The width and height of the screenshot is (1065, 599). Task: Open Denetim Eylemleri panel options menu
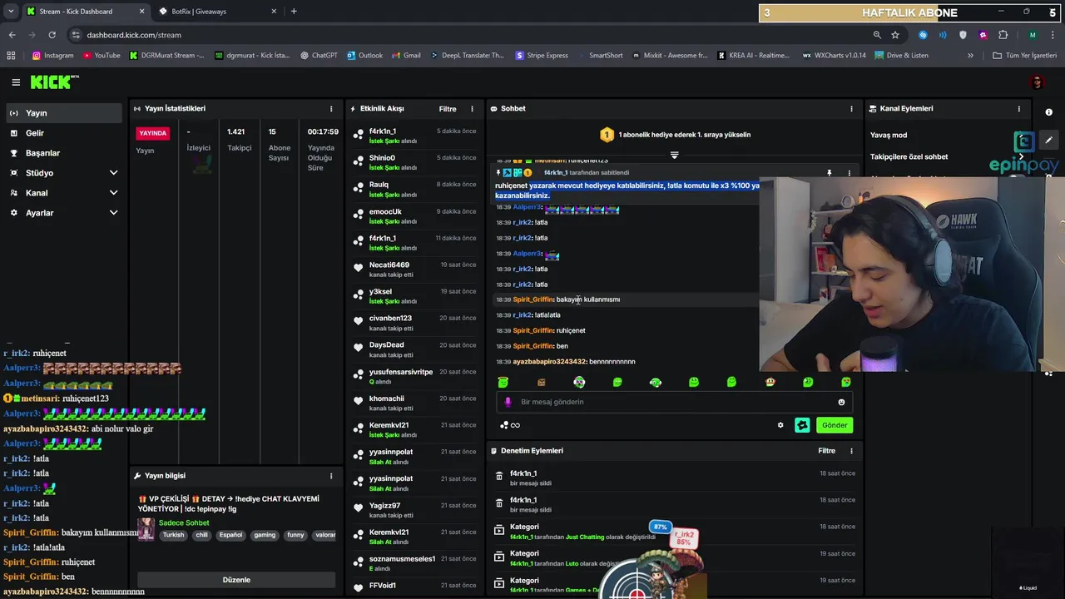click(851, 451)
